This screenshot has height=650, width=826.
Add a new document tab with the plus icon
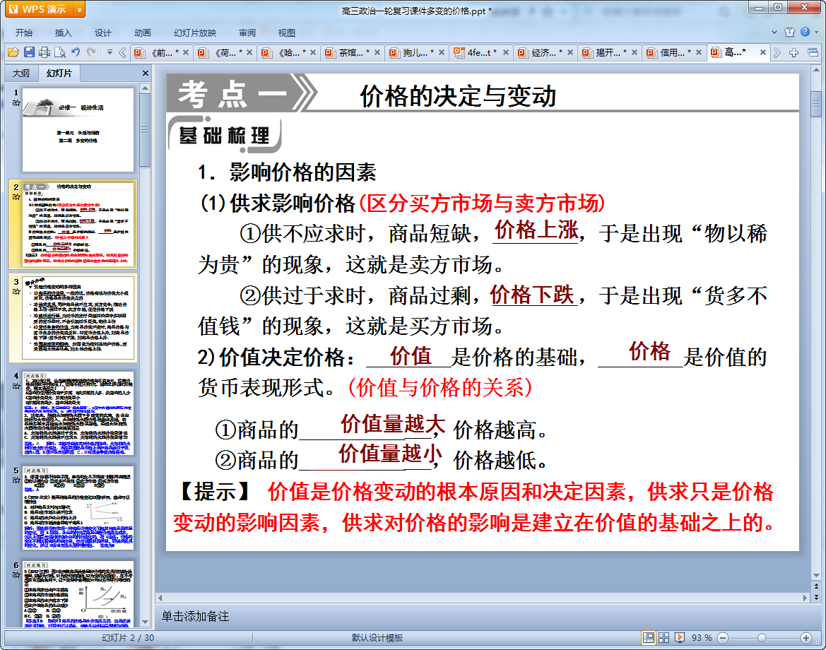794,52
